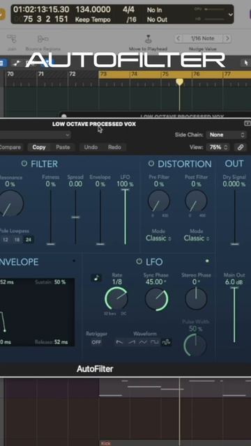The image size is (251, 446).
Task: Click the automation curve icon above the ruler
Action: pos(17,63)
